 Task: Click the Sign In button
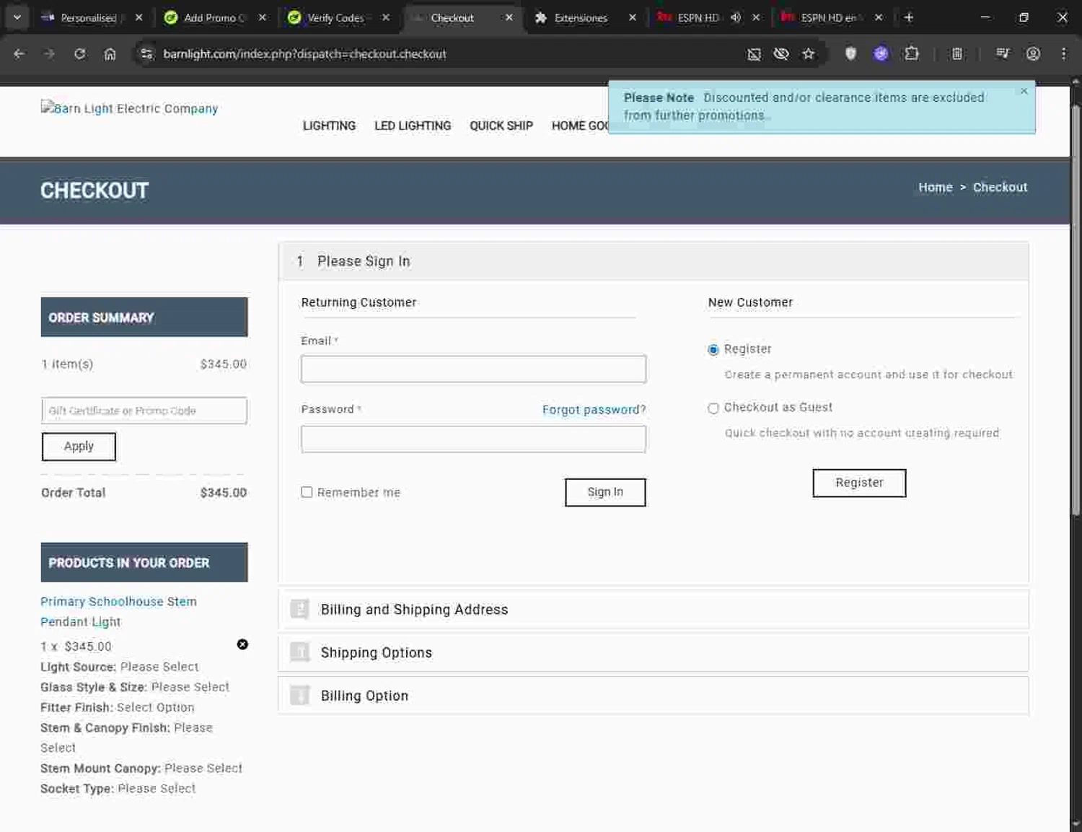(x=605, y=492)
